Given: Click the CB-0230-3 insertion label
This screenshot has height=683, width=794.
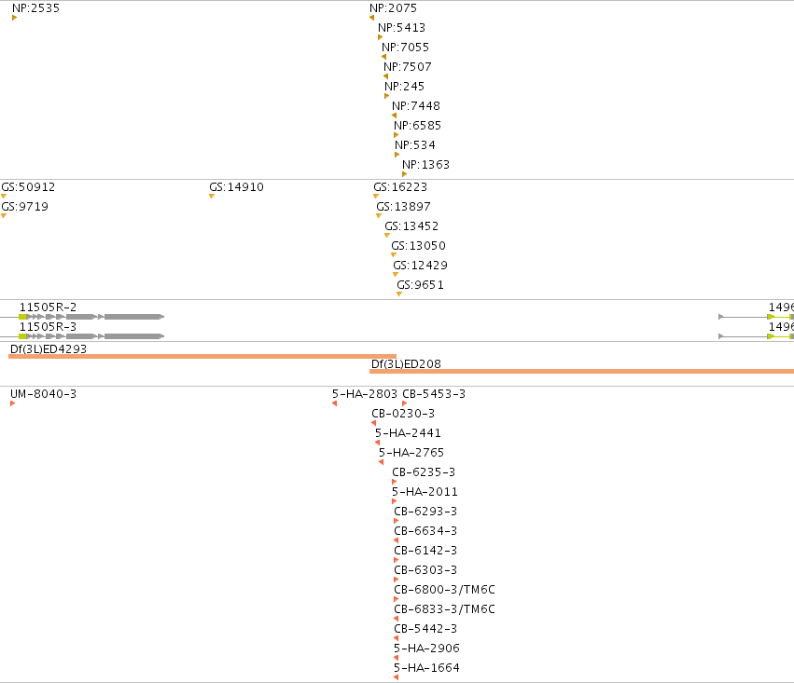Looking at the screenshot, I should point(403,414).
